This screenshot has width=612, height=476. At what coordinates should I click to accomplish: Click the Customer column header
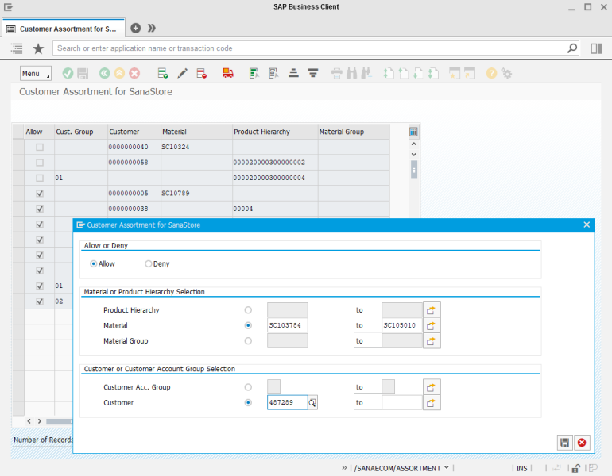point(134,132)
